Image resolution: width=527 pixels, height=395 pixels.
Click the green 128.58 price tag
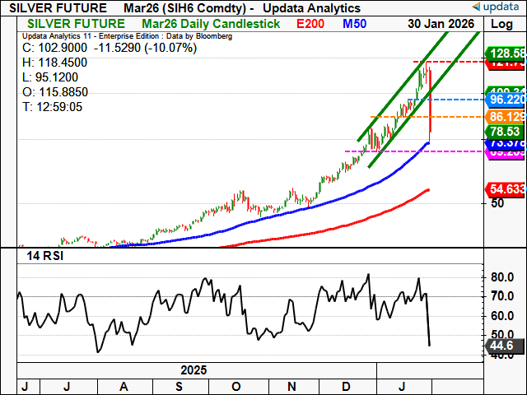[x=504, y=53]
